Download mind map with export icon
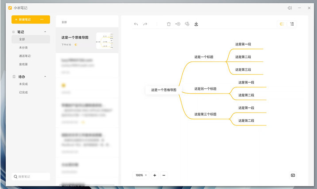 pos(196,24)
